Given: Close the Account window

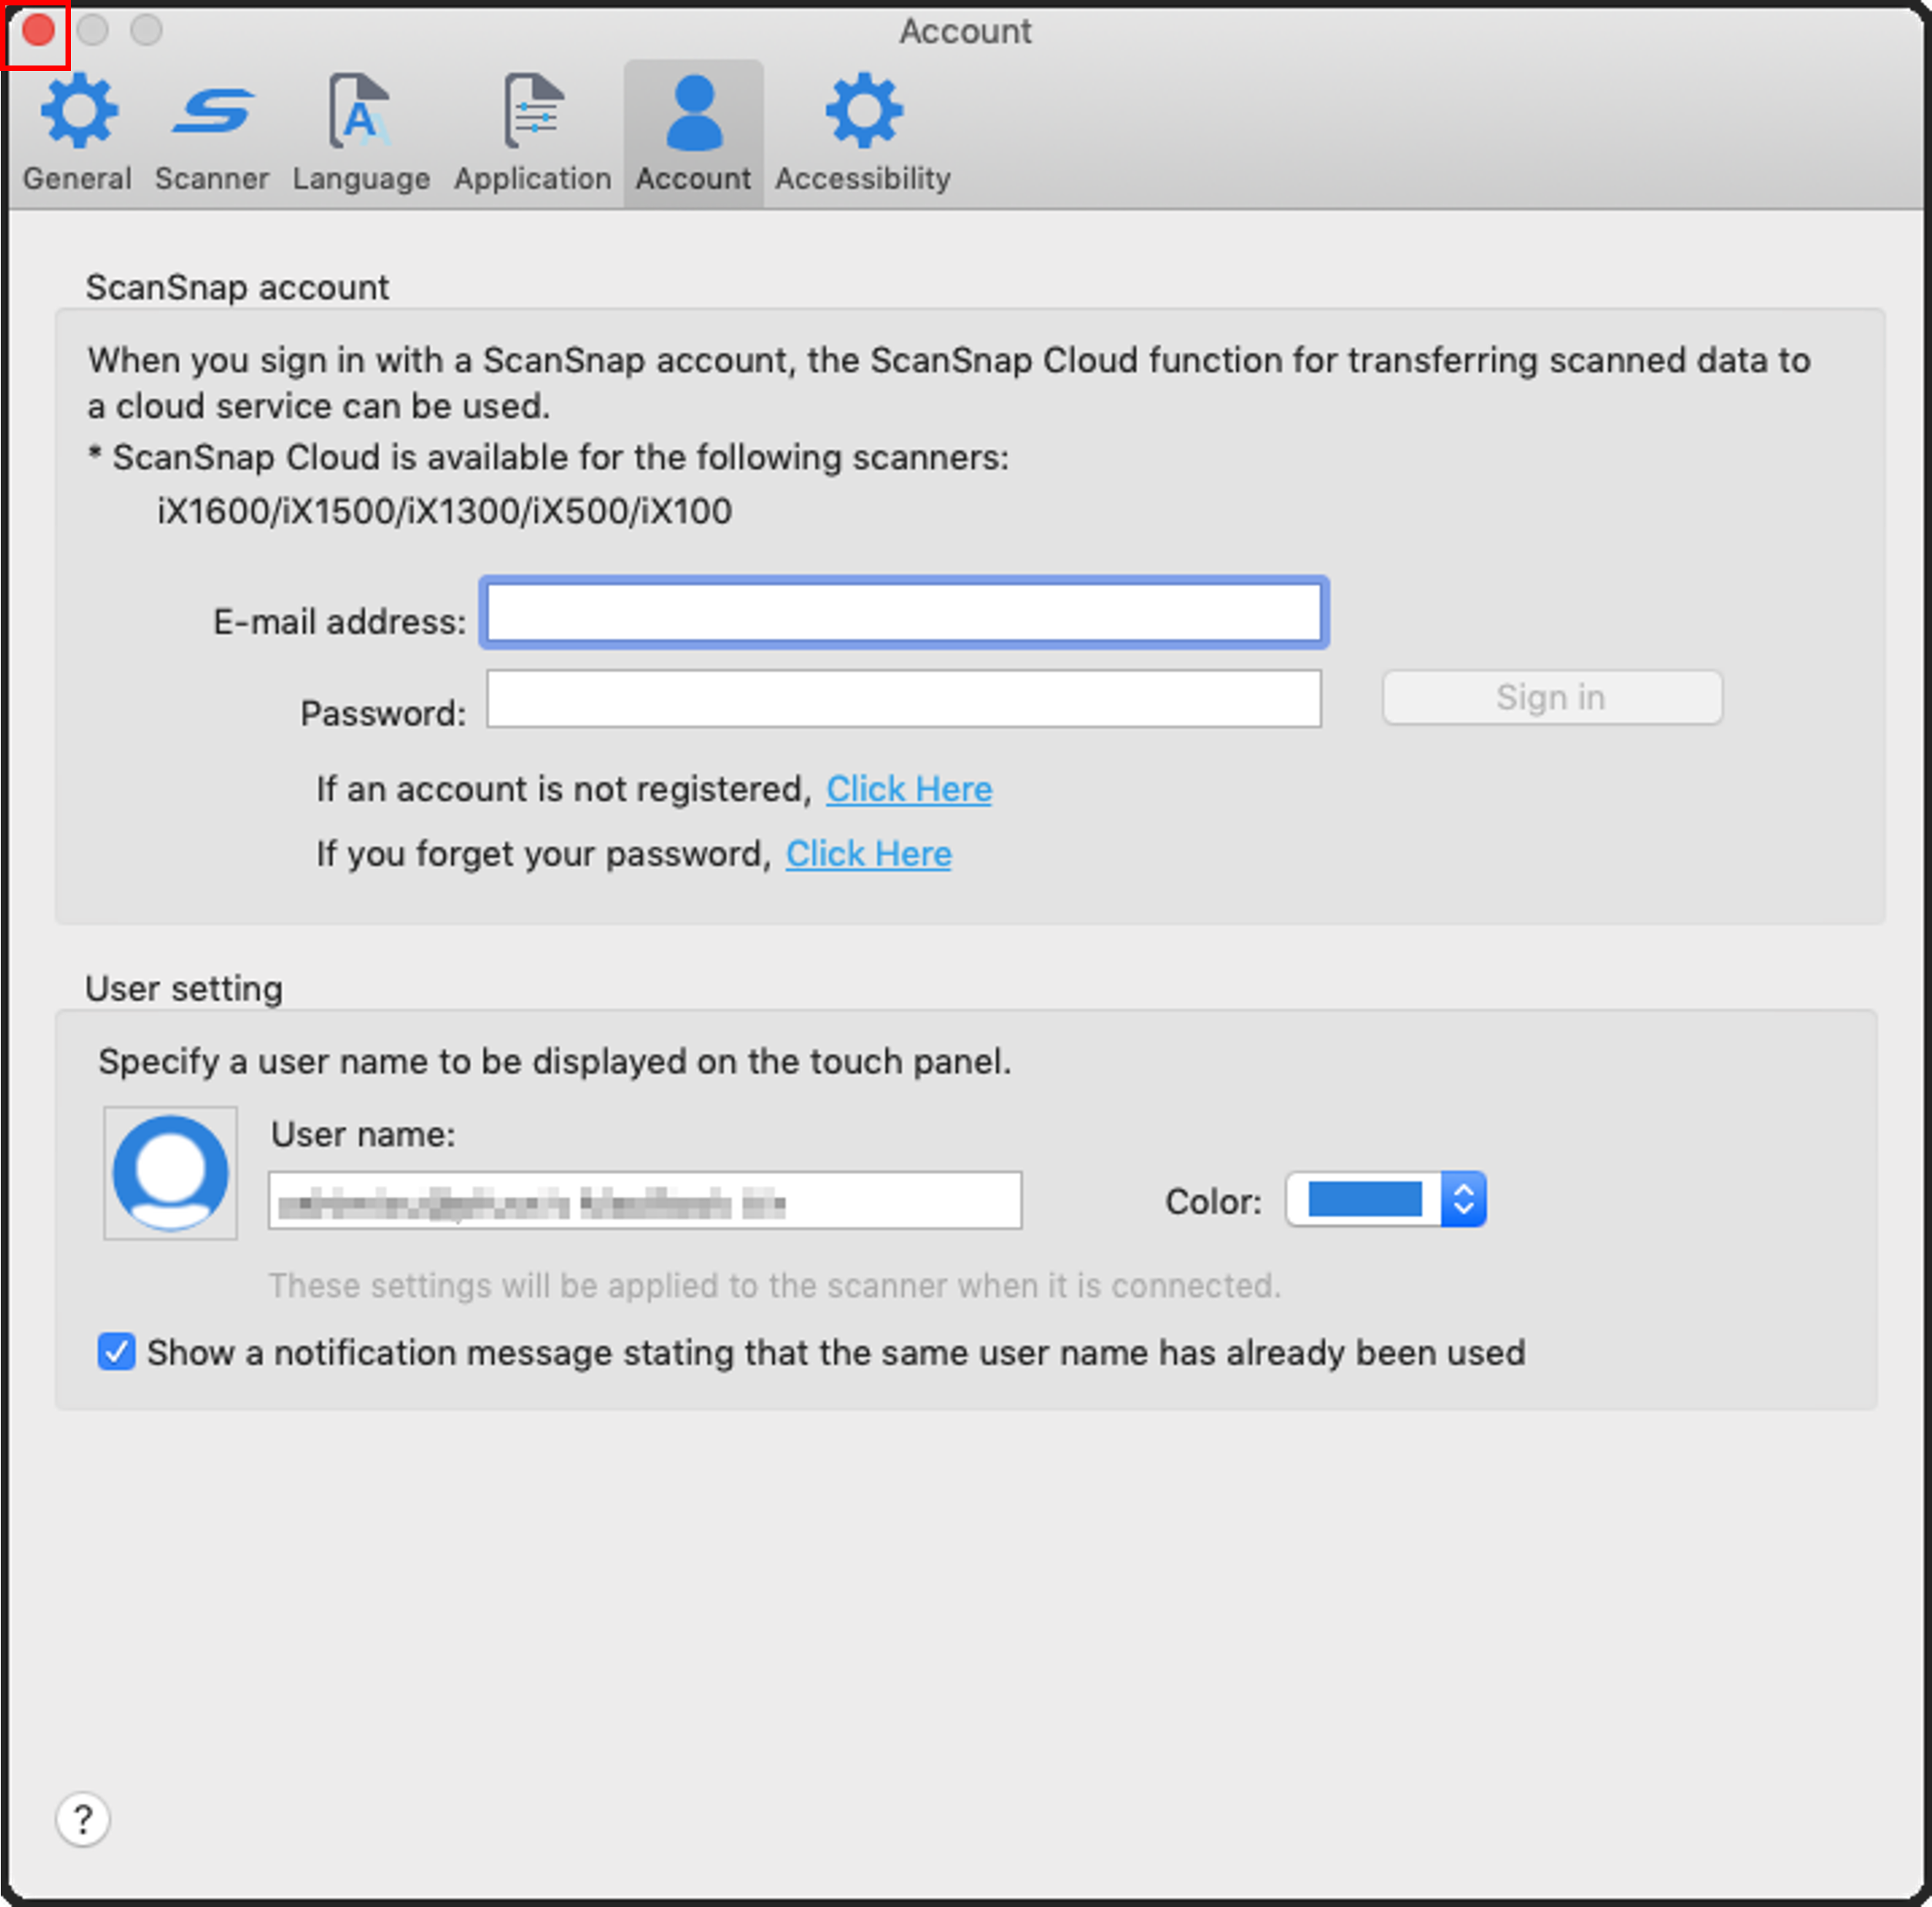Looking at the screenshot, I should [38, 30].
